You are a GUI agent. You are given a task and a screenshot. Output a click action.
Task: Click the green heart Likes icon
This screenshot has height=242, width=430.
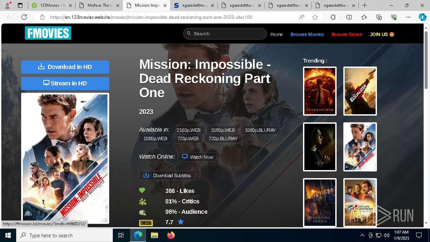pos(142,191)
